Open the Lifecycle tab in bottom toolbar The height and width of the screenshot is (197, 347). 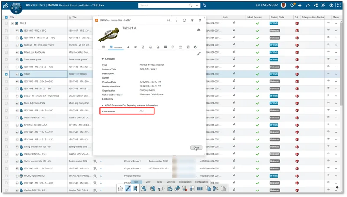click(171, 182)
